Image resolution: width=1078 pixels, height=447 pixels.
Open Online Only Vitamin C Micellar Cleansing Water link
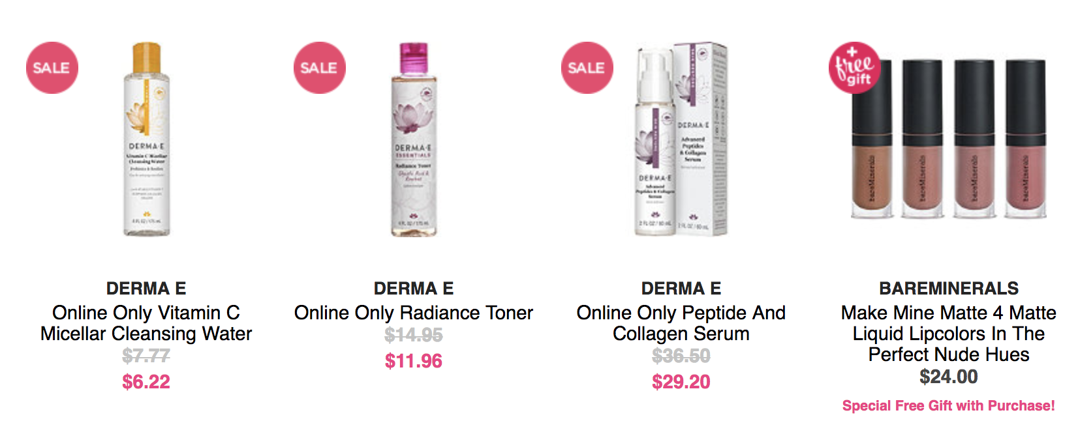coord(146,323)
